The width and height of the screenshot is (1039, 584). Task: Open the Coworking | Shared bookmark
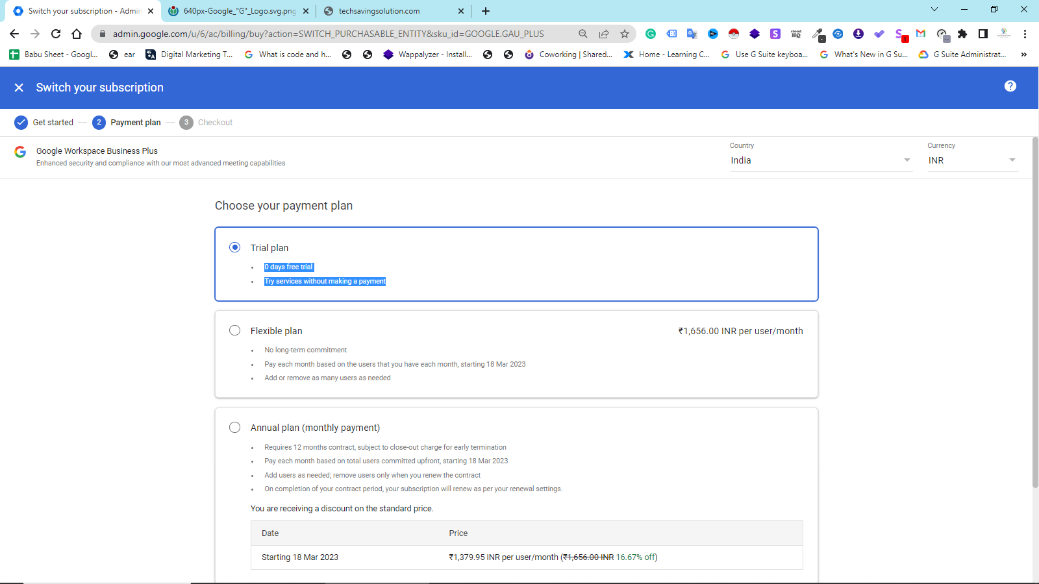(569, 55)
